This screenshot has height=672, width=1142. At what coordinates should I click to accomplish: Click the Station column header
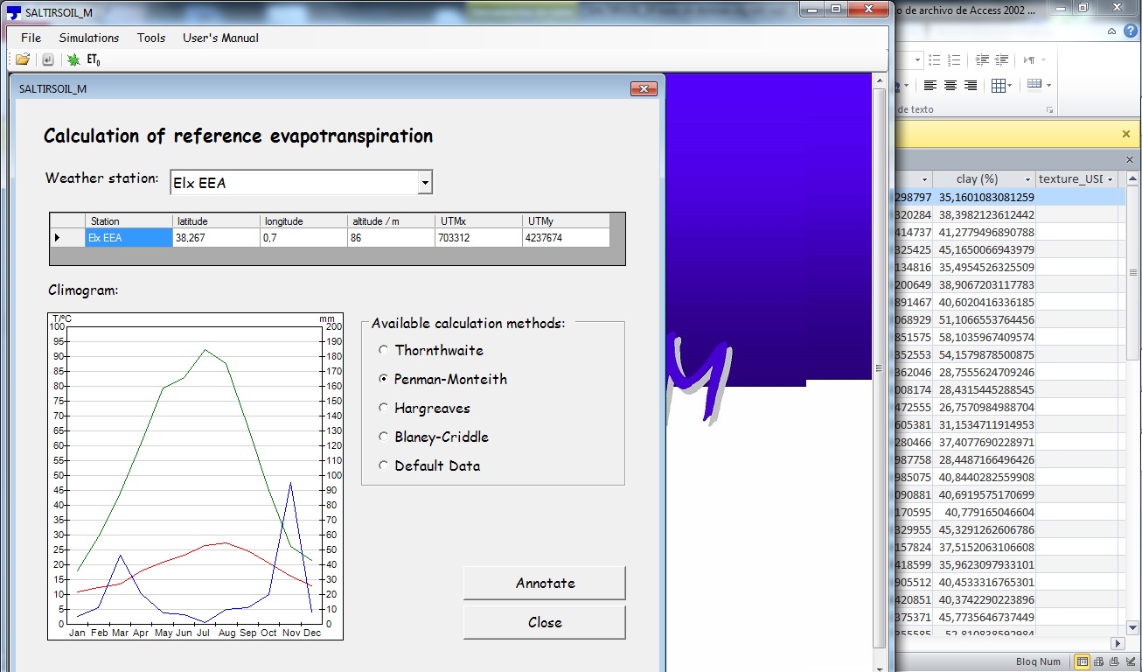click(x=129, y=221)
